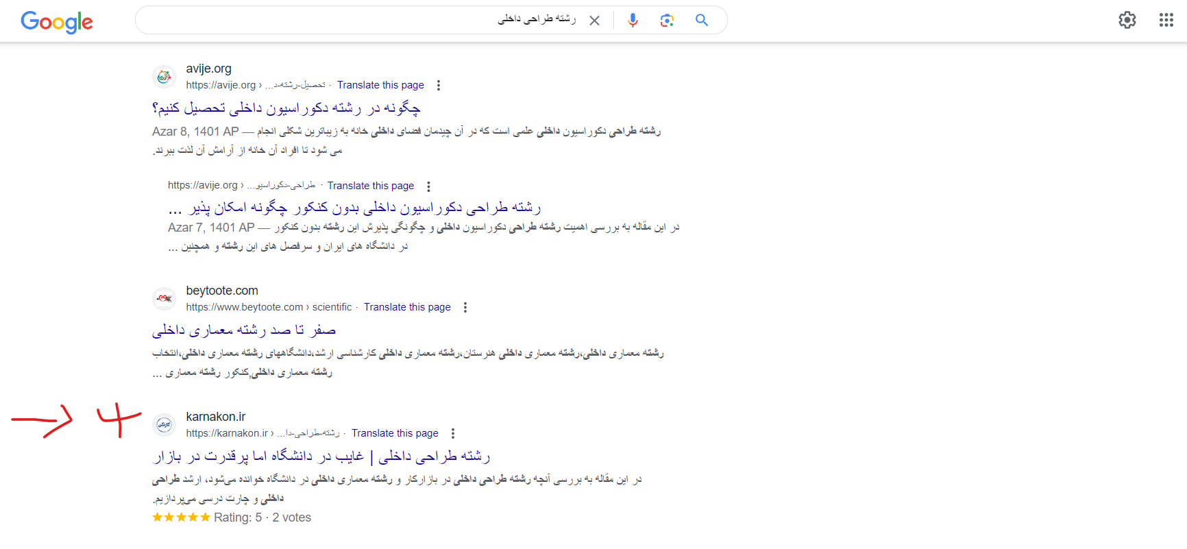
Task: Open Google settings gear
Action: coord(1127,20)
